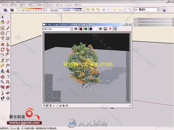Screen dimensions: 174x130
Task: Open Shadow Settings cube icon
Action: point(5,10)
